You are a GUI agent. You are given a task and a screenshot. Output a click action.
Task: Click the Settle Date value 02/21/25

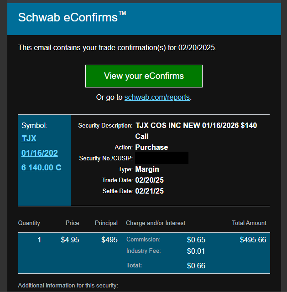(149, 191)
